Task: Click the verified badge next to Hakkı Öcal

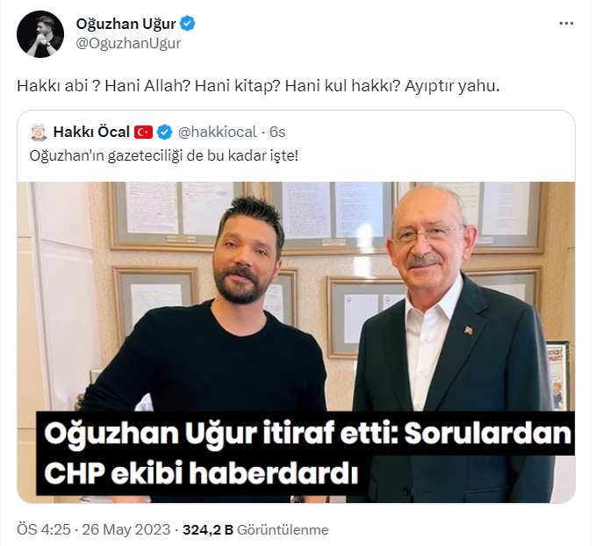Action: (x=165, y=133)
